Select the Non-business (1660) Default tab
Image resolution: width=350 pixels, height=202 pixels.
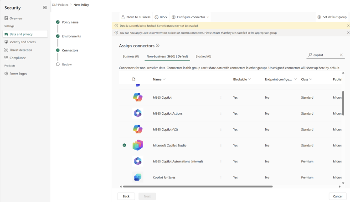click(167, 56)
